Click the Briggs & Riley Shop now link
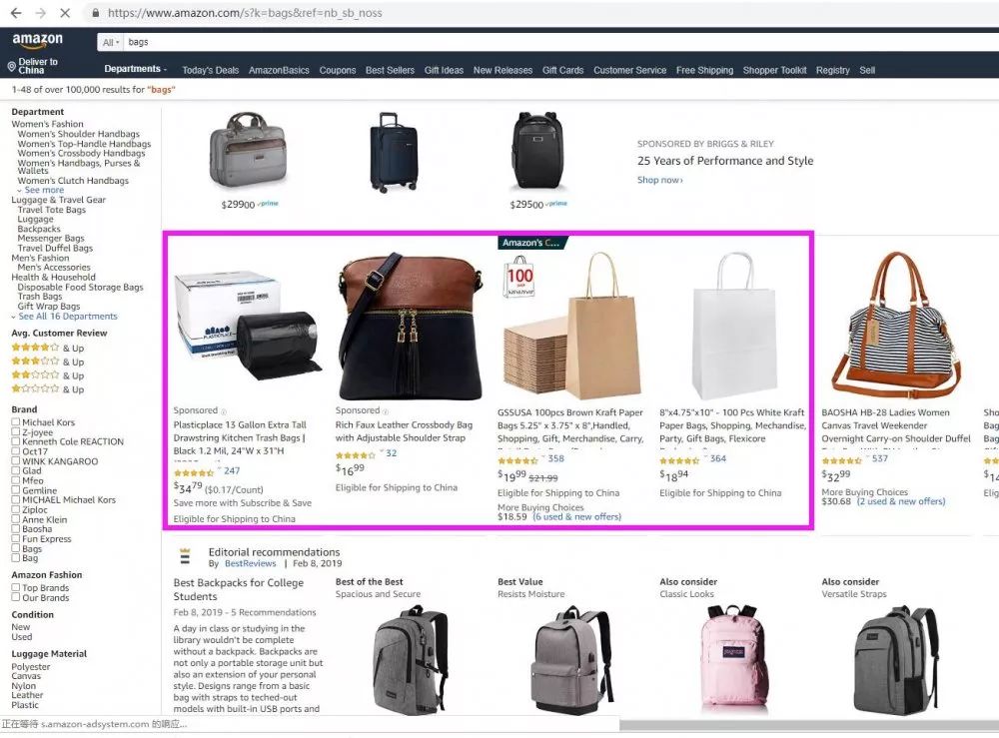This screenshot has width=999, height=738. pos(660,180)
